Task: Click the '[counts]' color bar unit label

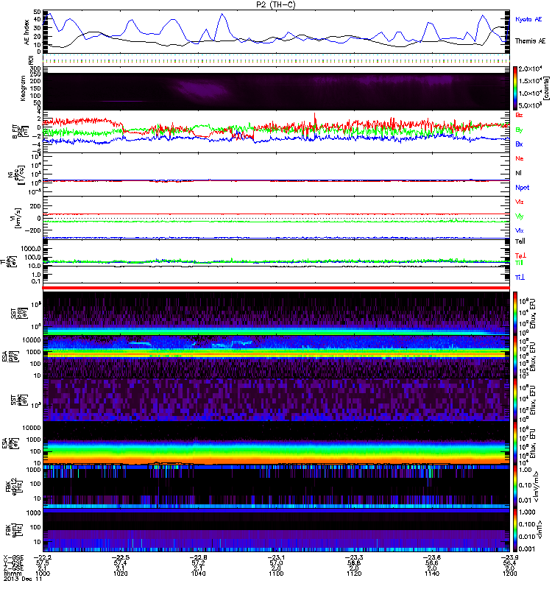Action: click(x=546, y=88)
